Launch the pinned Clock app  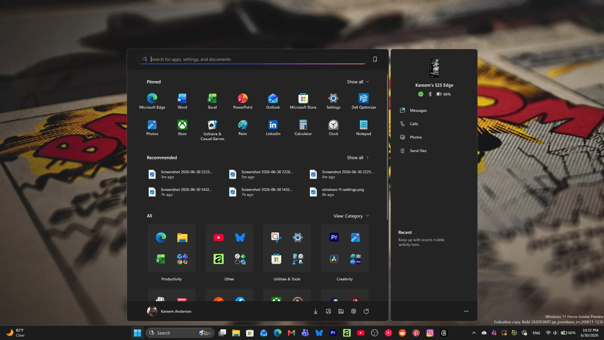coord(333,128)
